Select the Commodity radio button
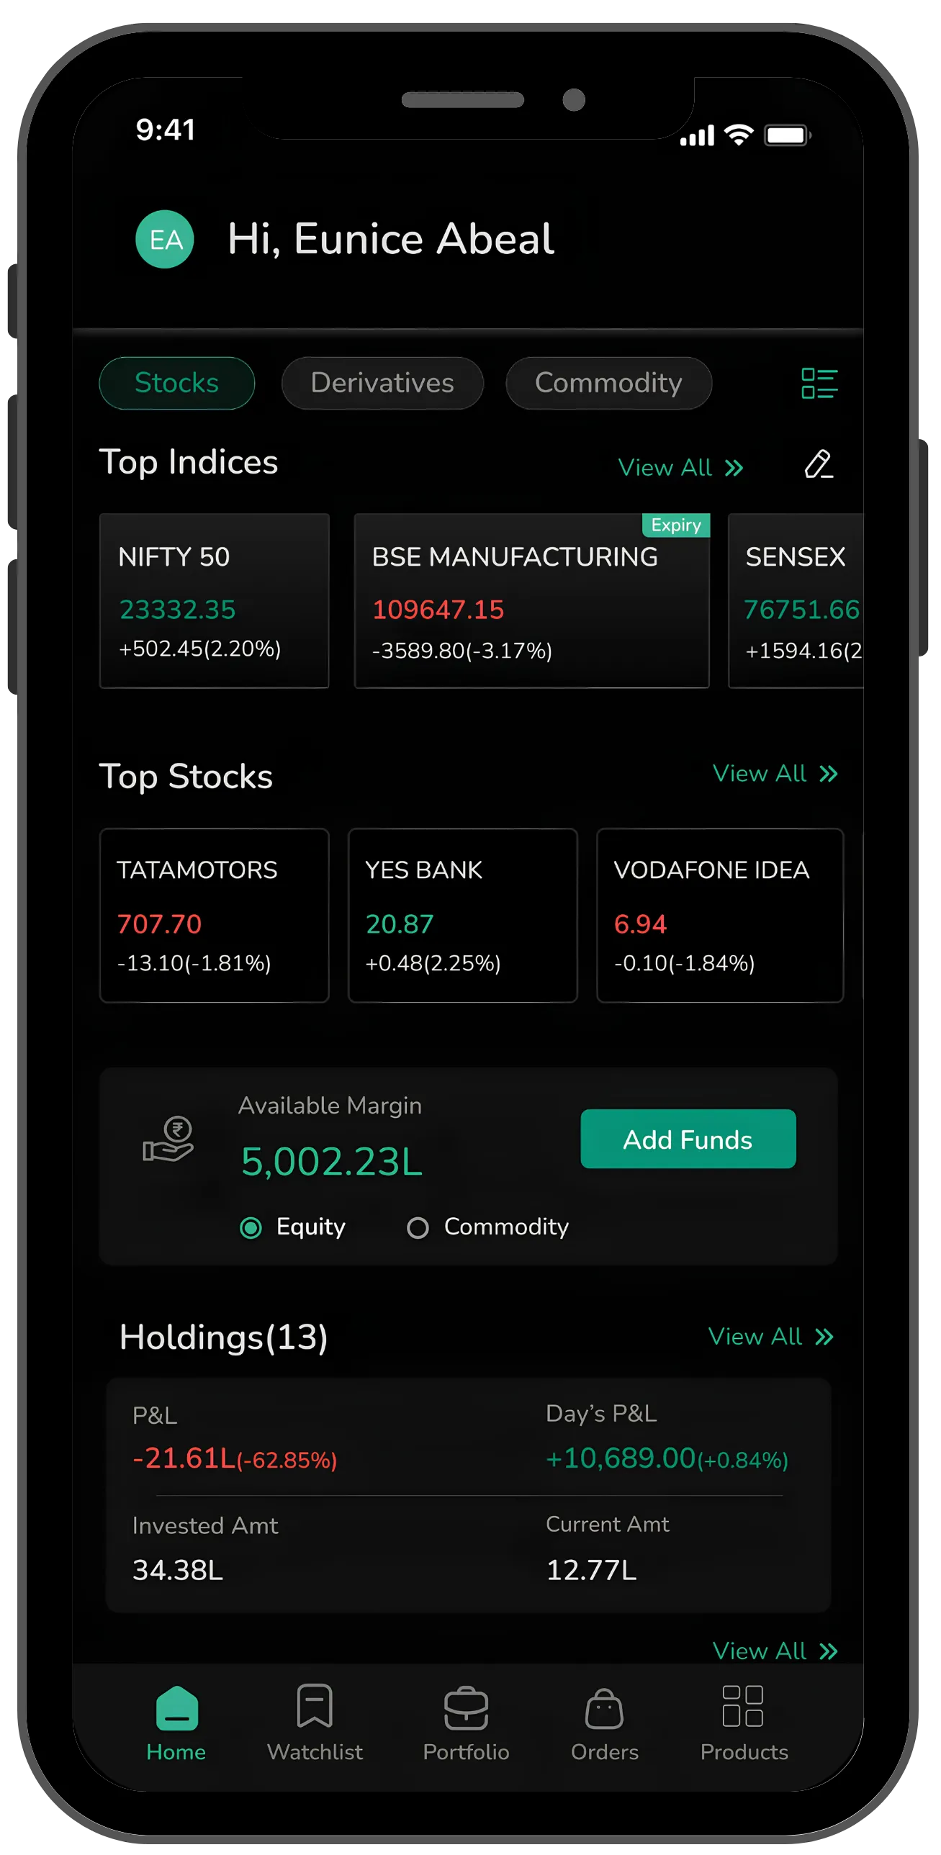Image resolution: width=941 pixels, height=1855 pixels. click(x=418, y=1228)
